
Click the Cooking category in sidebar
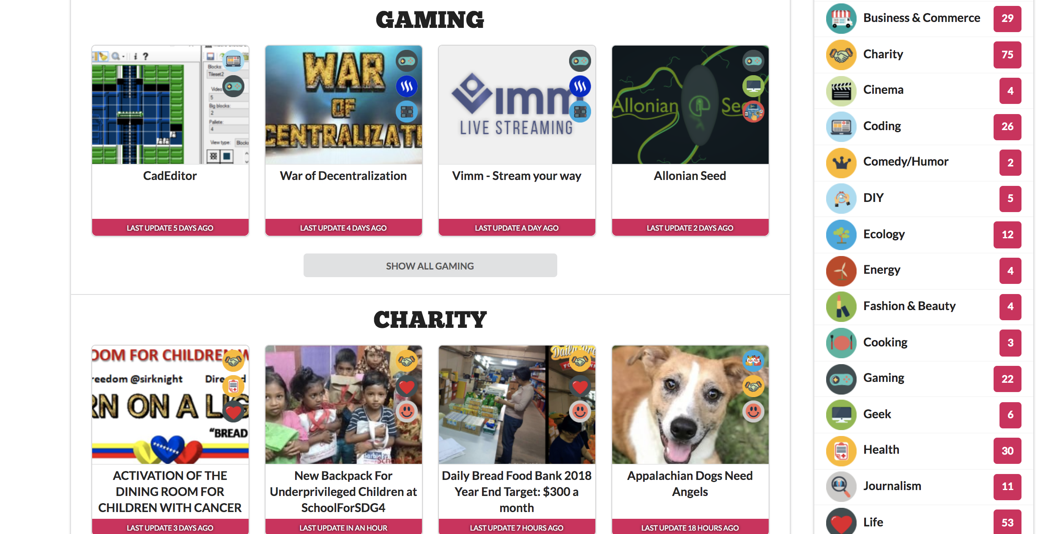click(x=885, y=342)
